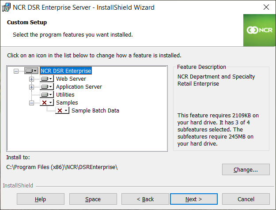The height and width of the screenshot is (210, 276).
Task: Click the Change... button for the install path
Action: click(246, 169)
